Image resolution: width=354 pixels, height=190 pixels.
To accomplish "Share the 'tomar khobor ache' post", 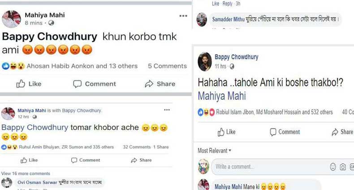I will pyautogui.click(x=141, y=160).
